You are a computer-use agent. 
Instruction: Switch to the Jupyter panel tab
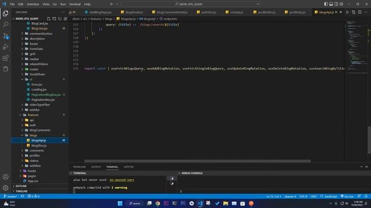129,167
